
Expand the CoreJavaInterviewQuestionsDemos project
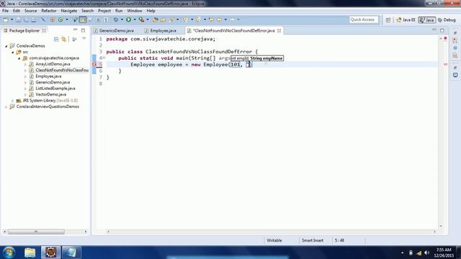pyautogui.click(x=6, y=107)
